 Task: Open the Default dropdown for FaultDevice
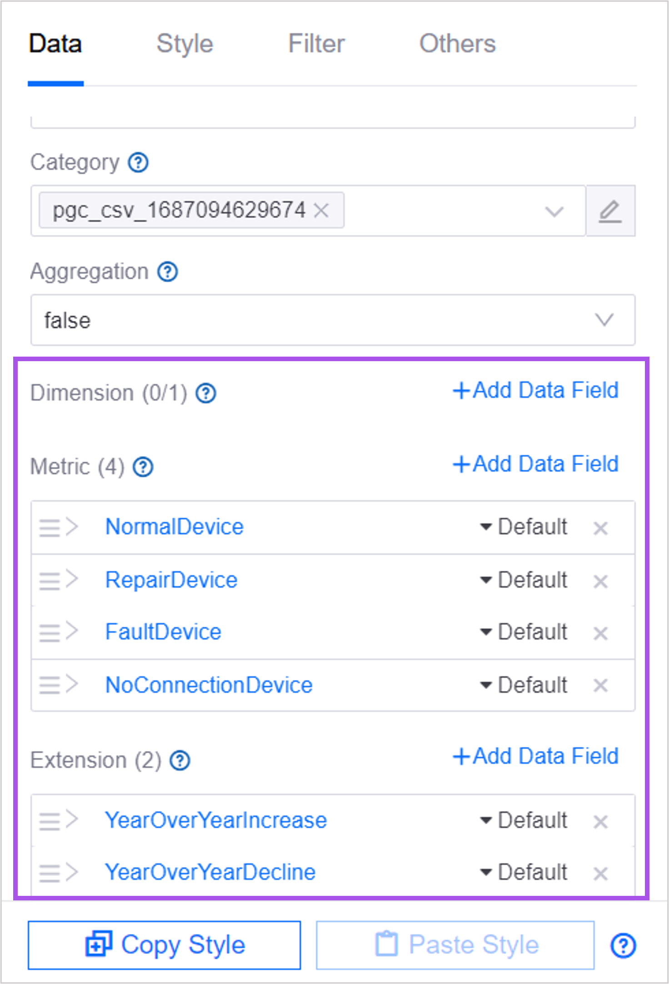[524, 632]
